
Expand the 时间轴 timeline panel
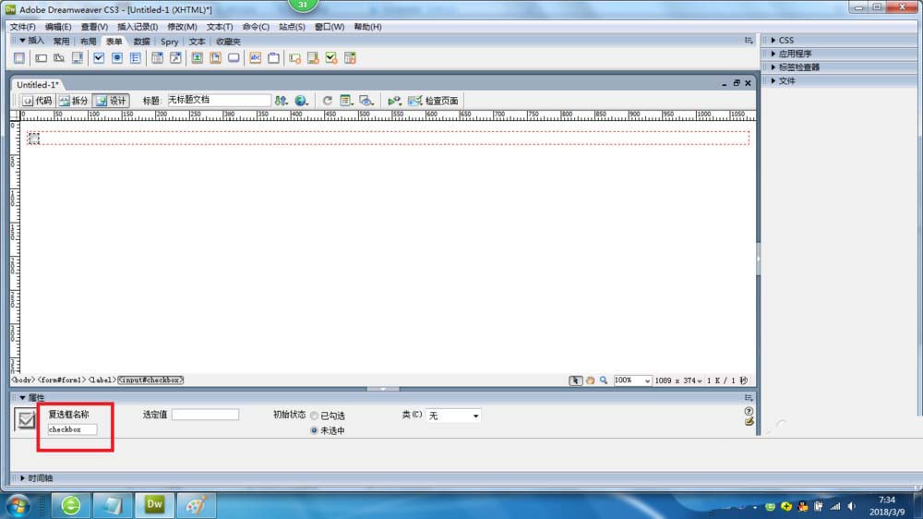(x=40, y=478)
